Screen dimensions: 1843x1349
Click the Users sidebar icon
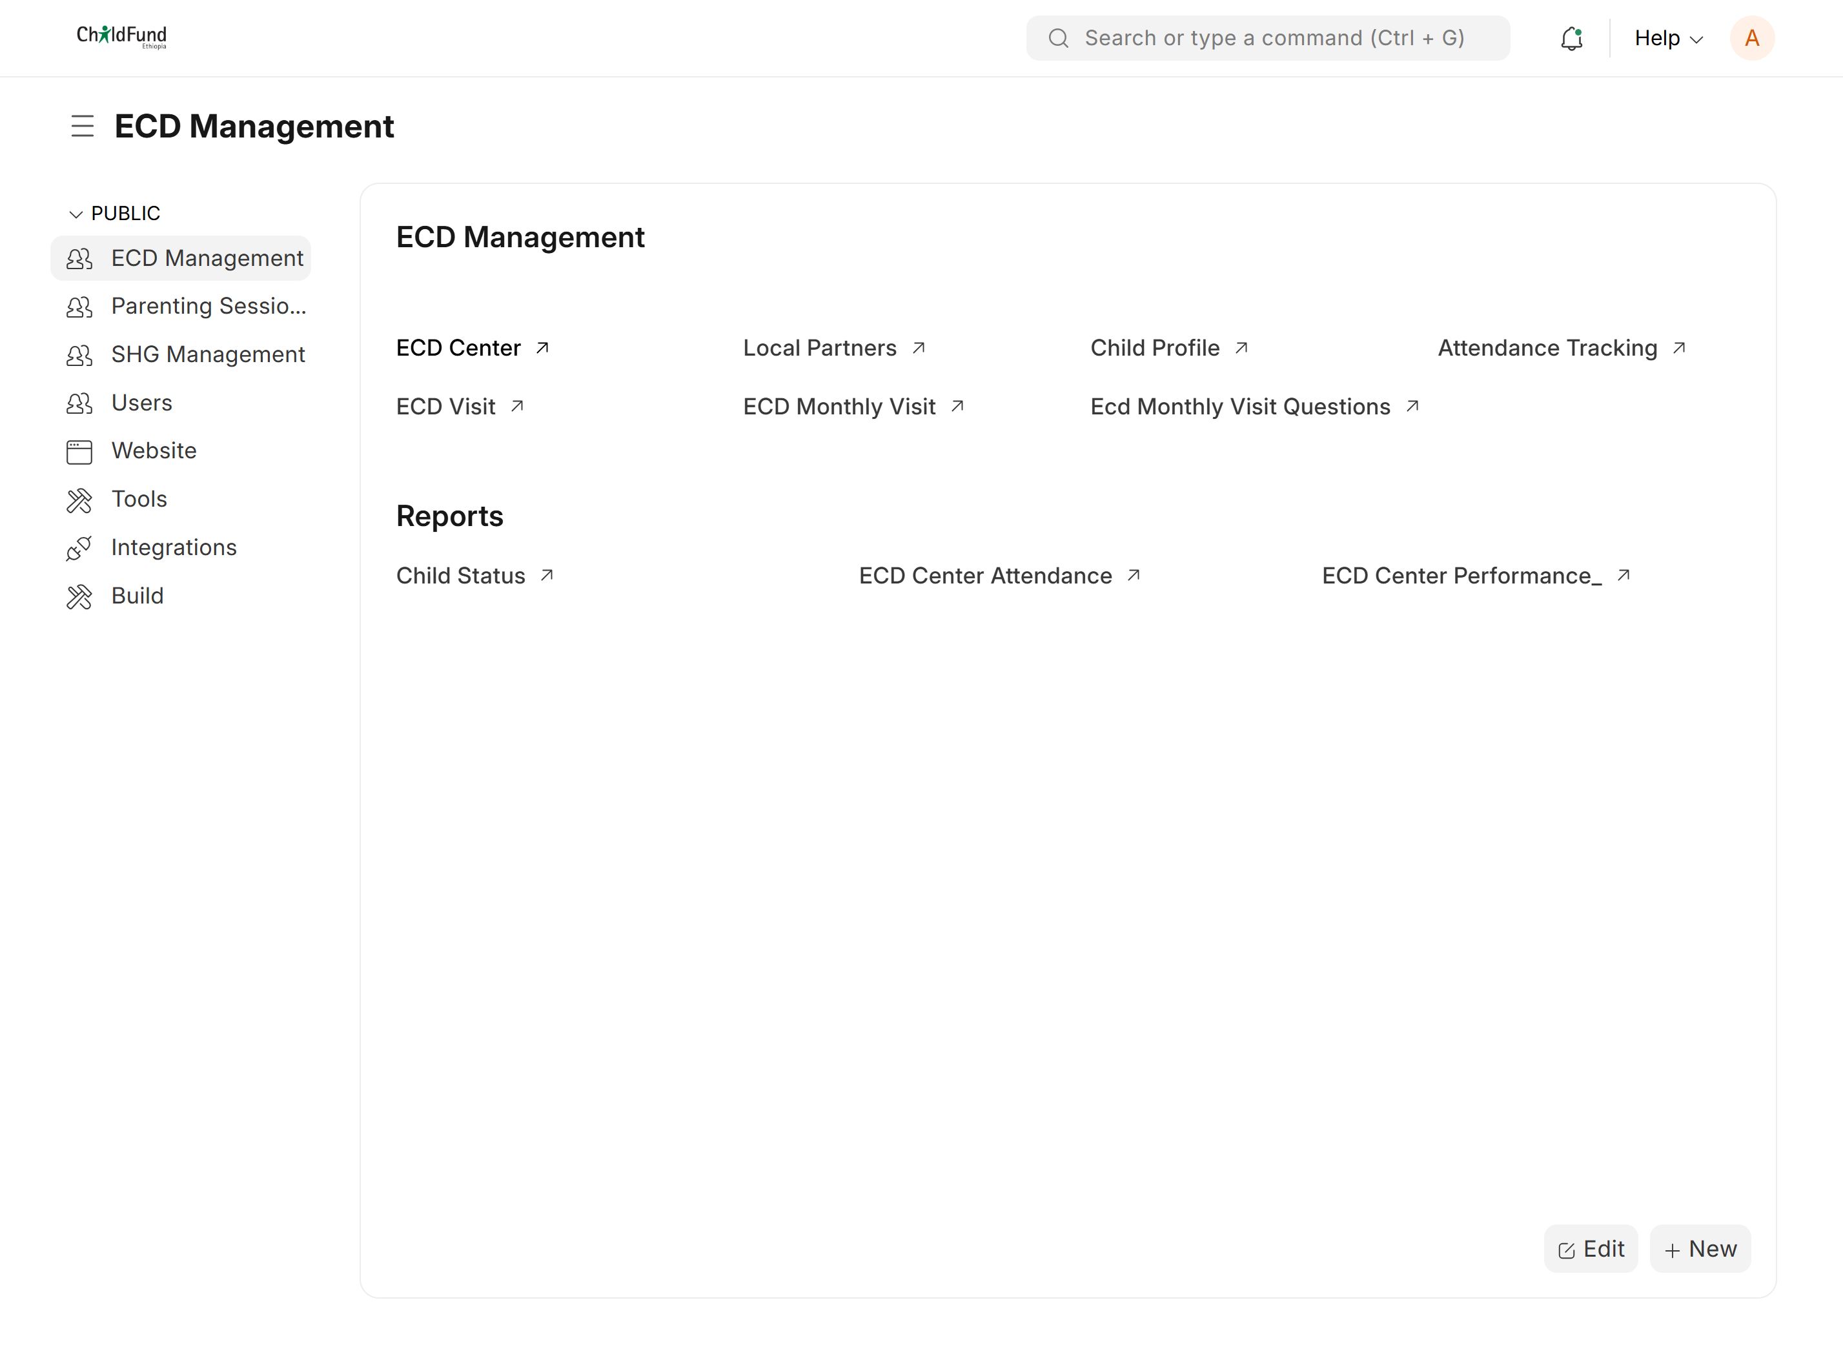coord(79,403)
